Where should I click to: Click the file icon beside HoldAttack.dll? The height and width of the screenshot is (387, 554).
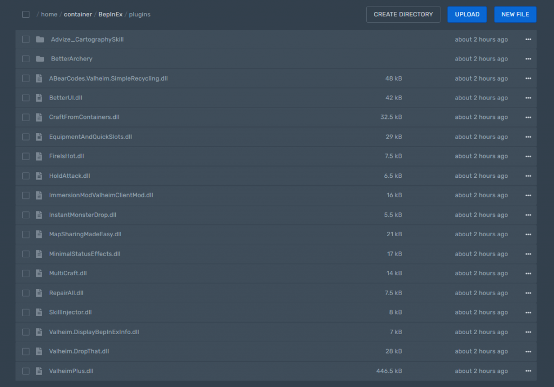(39, 176)
